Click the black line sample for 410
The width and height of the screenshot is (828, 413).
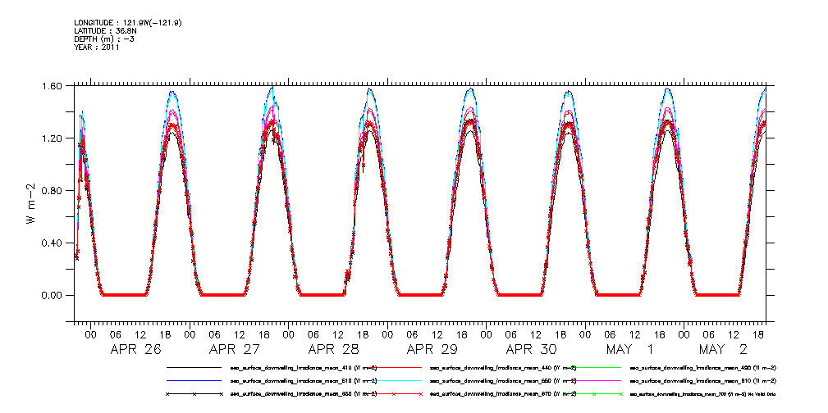pyautogui.click(x=194, y=367)
